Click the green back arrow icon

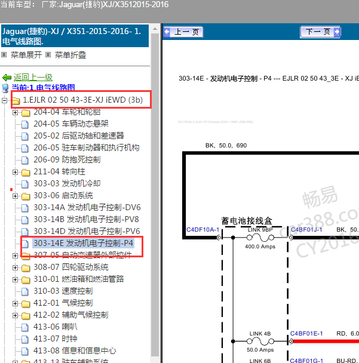[7, 78]
